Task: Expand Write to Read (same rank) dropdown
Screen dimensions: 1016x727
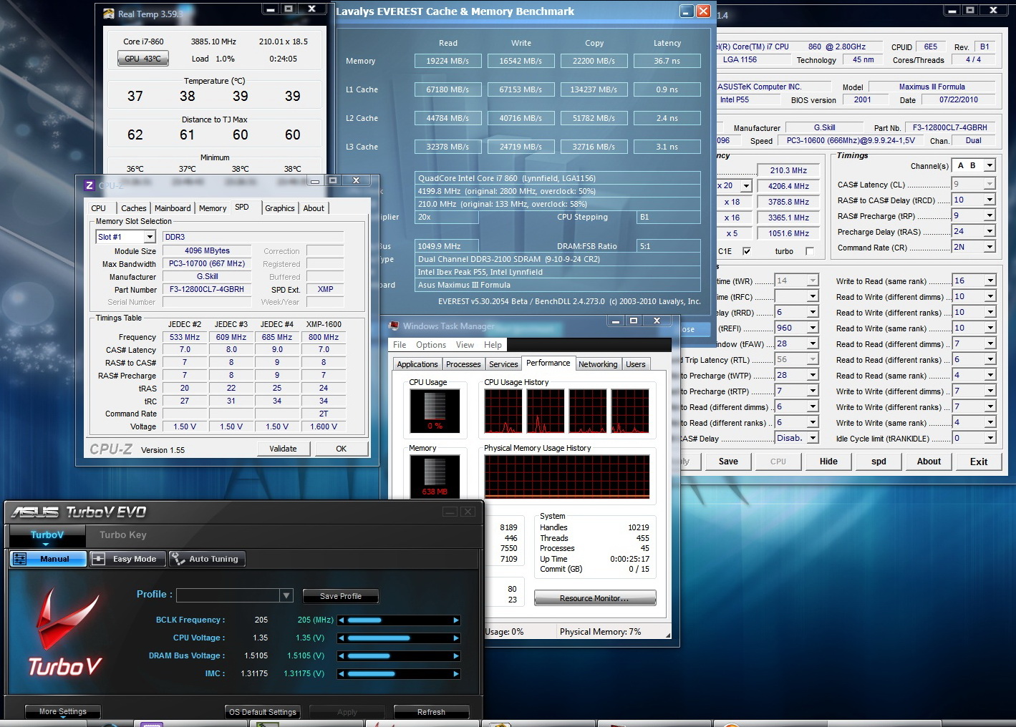Action: coord(990,281)
